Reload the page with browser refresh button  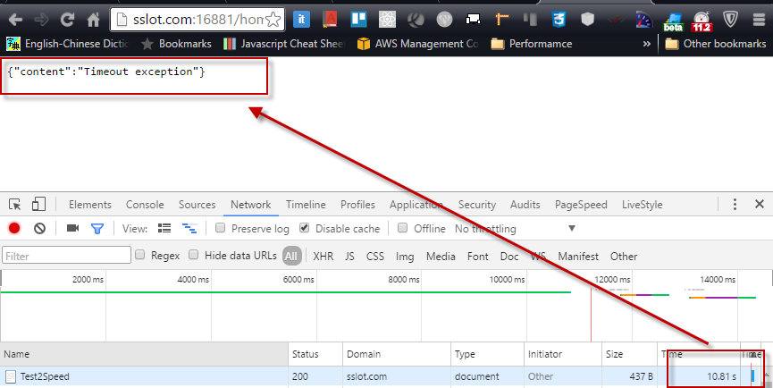click(67, 18)
